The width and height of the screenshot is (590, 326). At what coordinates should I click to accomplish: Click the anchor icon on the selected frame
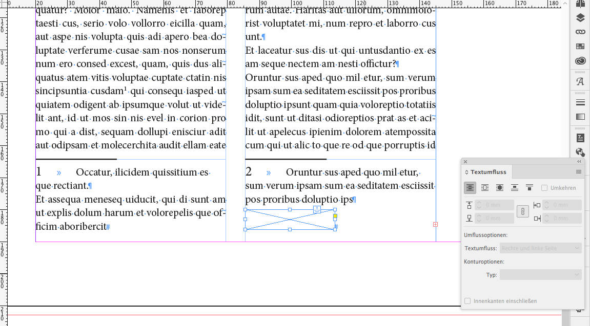[x=317, y=210]
